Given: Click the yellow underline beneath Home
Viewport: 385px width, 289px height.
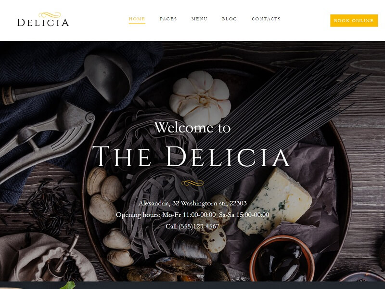Looking at the screenshot, I should [x=137, y=24].
